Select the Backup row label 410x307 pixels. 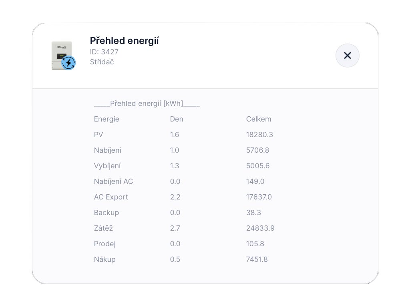[x=107, y=213]
